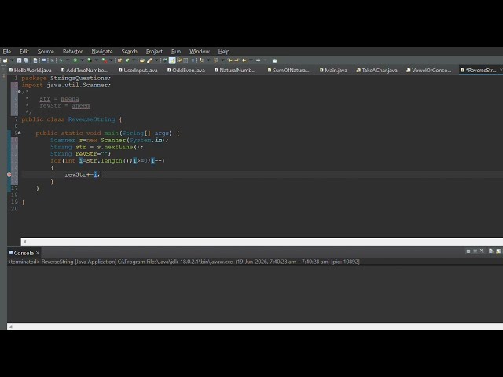
Task: Switch to the AddTwoNumbe... editor tab
Action: (84, 70)
